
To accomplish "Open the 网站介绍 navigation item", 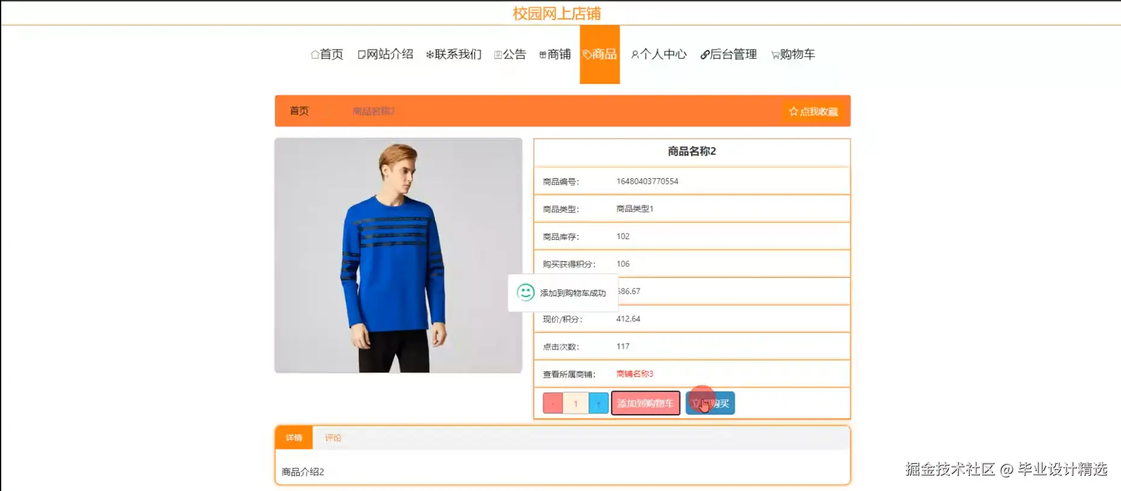I will [386, 54].
